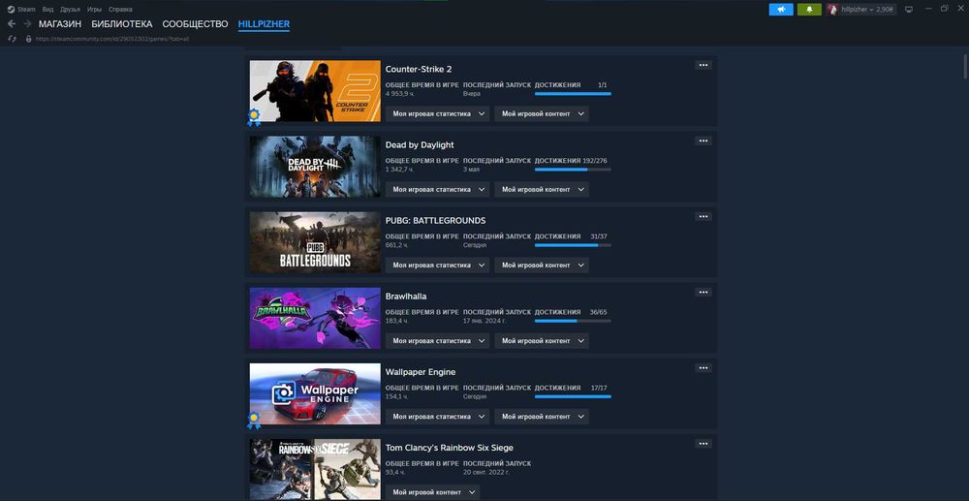
Task: Click Counter-Strike 2 game cover image
Action: tap(315, 91)
